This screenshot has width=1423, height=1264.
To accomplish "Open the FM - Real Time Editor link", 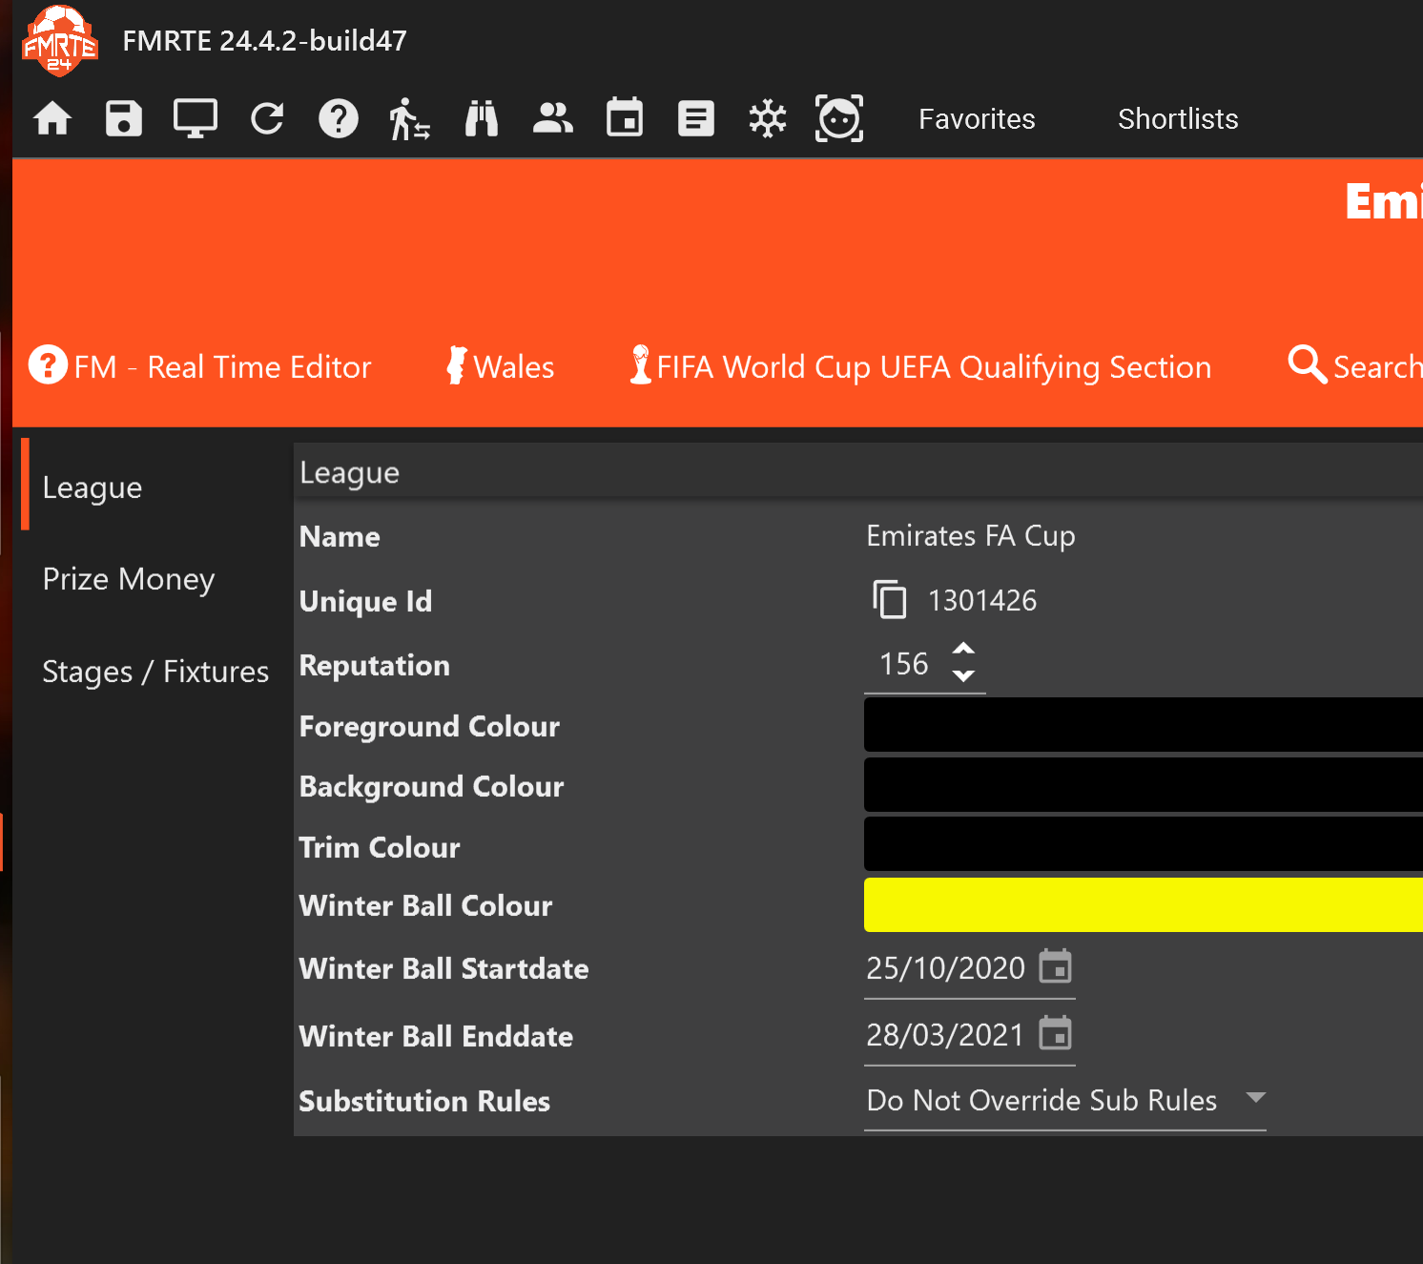I will coord(200,366).
